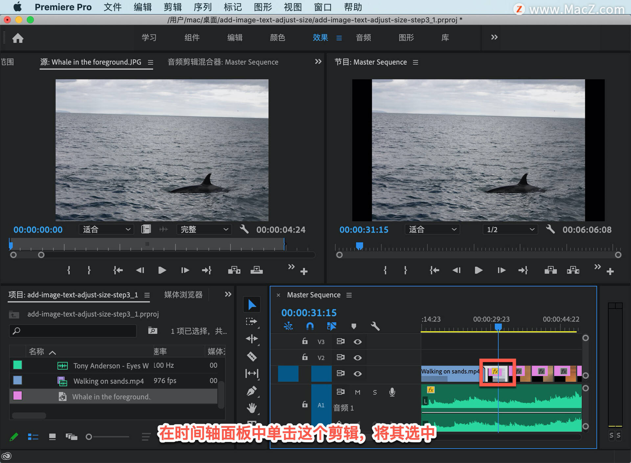
Task: Toggle V3 track eye visibility
Action: [x=358, y=342]
